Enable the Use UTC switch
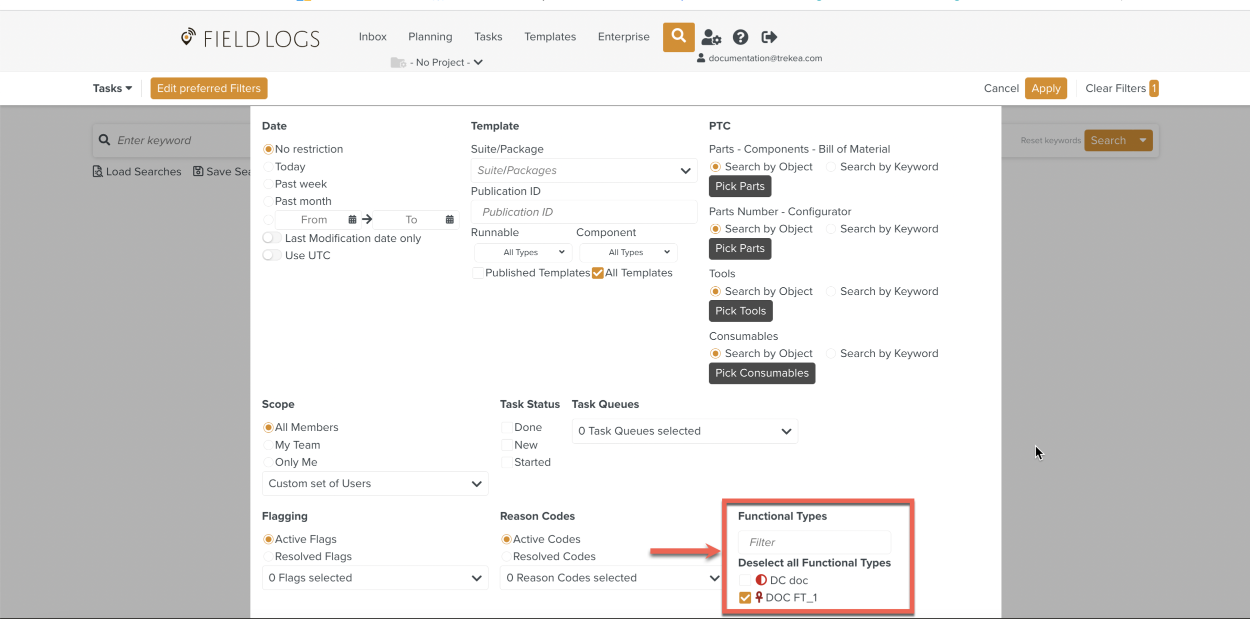The width and height of the screenshot is (1250, 619). [x=272, y=255]
